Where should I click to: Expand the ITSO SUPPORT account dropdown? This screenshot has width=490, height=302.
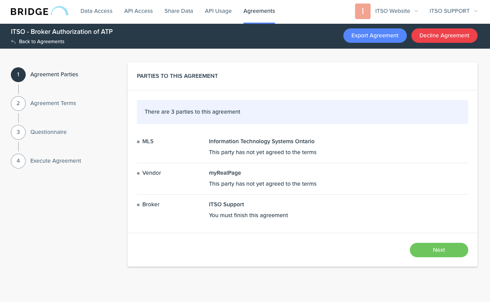click(453, 11)
